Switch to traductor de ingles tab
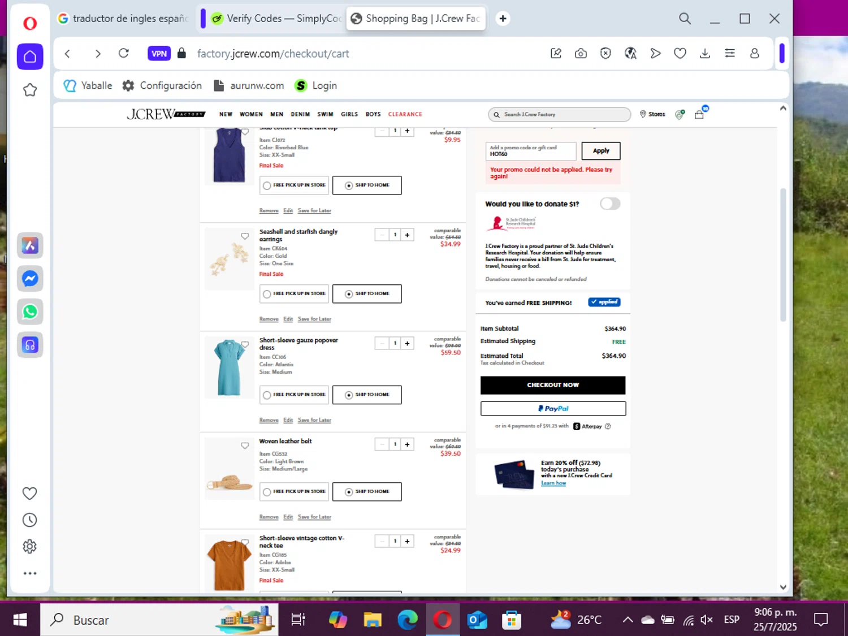The height and width of the screenshot is (636, 848). [123, 19]
